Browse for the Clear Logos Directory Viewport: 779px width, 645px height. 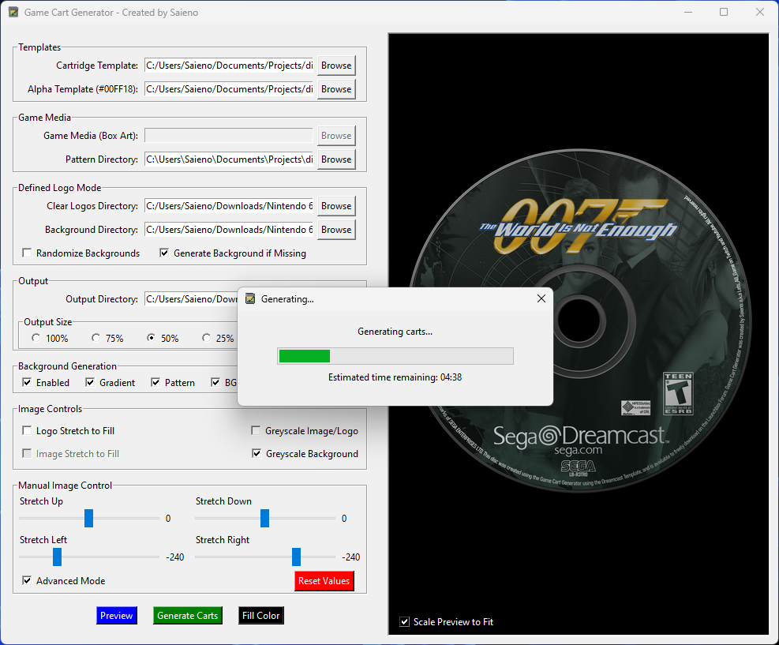coord(336,206)
